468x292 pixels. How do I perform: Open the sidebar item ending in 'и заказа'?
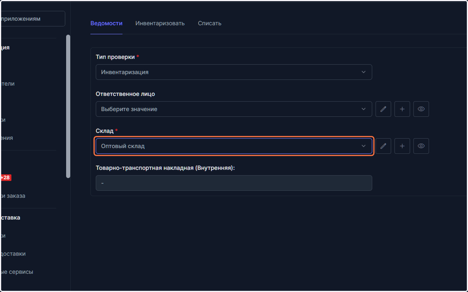tap(13, 196)
